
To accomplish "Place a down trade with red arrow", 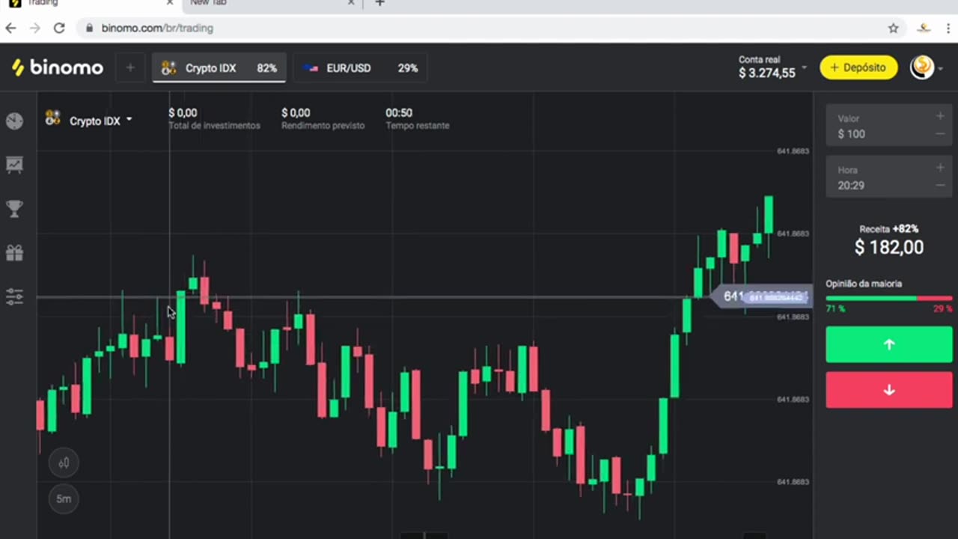I will point(889,390).
